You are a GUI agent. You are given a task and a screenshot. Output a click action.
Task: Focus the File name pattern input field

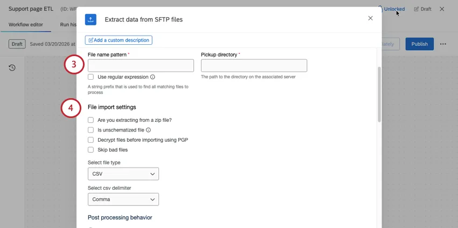click(141, 65)
